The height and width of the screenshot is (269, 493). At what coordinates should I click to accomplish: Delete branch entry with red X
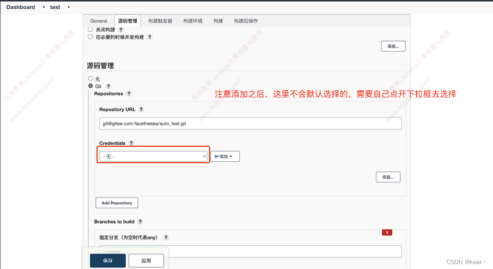387,233
